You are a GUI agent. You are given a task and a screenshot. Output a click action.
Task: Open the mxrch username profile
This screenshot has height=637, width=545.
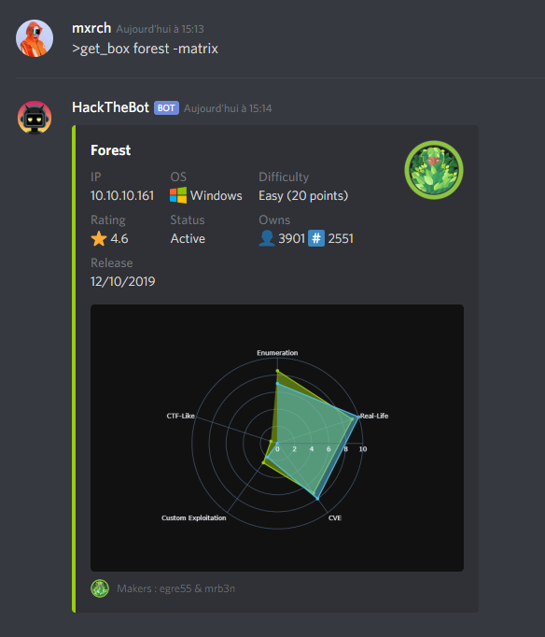click(91, 28)
